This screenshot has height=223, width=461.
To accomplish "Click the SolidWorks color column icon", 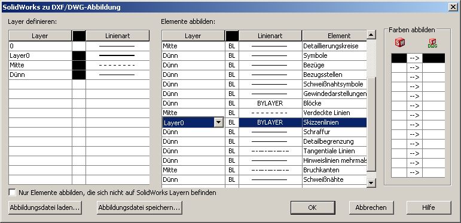I will tap(399, 42).
